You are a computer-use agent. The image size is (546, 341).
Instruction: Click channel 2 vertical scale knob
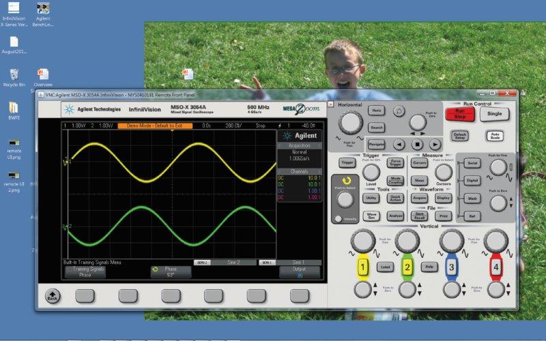pos(407,241)
